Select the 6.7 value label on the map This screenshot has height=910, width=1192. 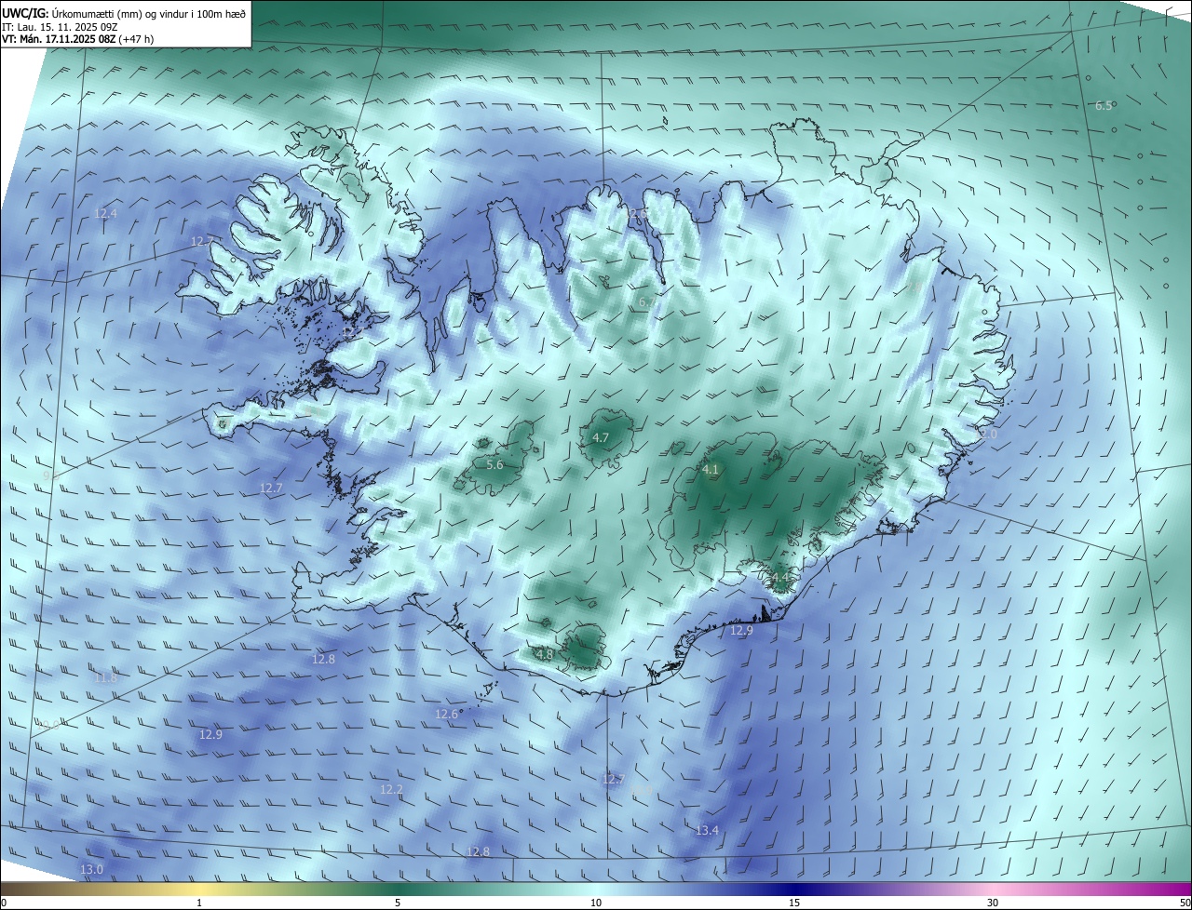click(x=646, y=302)
